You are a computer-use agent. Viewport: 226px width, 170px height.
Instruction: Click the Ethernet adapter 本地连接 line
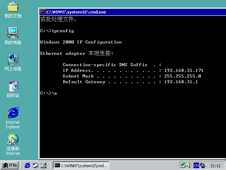(77, 53)
